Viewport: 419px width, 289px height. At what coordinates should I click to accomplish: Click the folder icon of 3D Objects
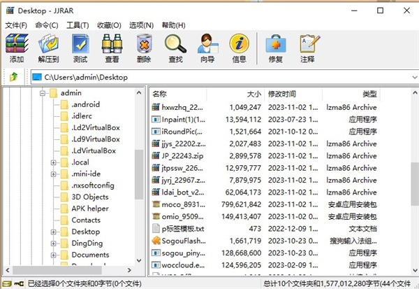tap(64, 197)
